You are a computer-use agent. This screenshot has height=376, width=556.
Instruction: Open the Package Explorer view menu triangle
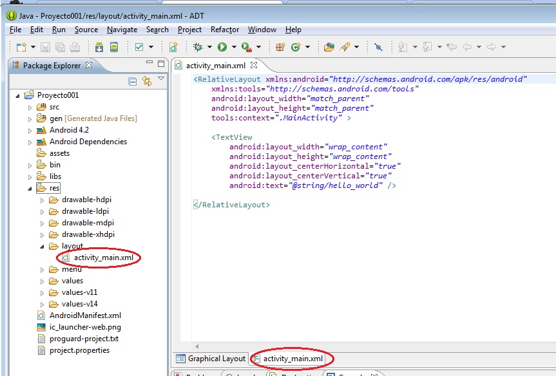click(x=161, y=79)
